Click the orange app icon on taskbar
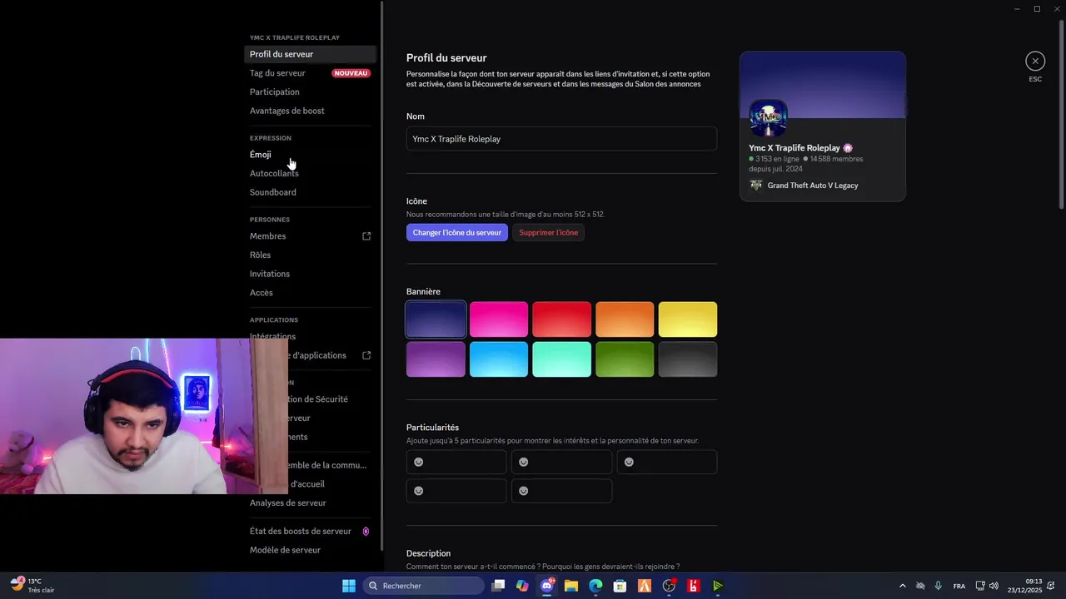This screenshot has height=599, width=1066. pos(644,586)
